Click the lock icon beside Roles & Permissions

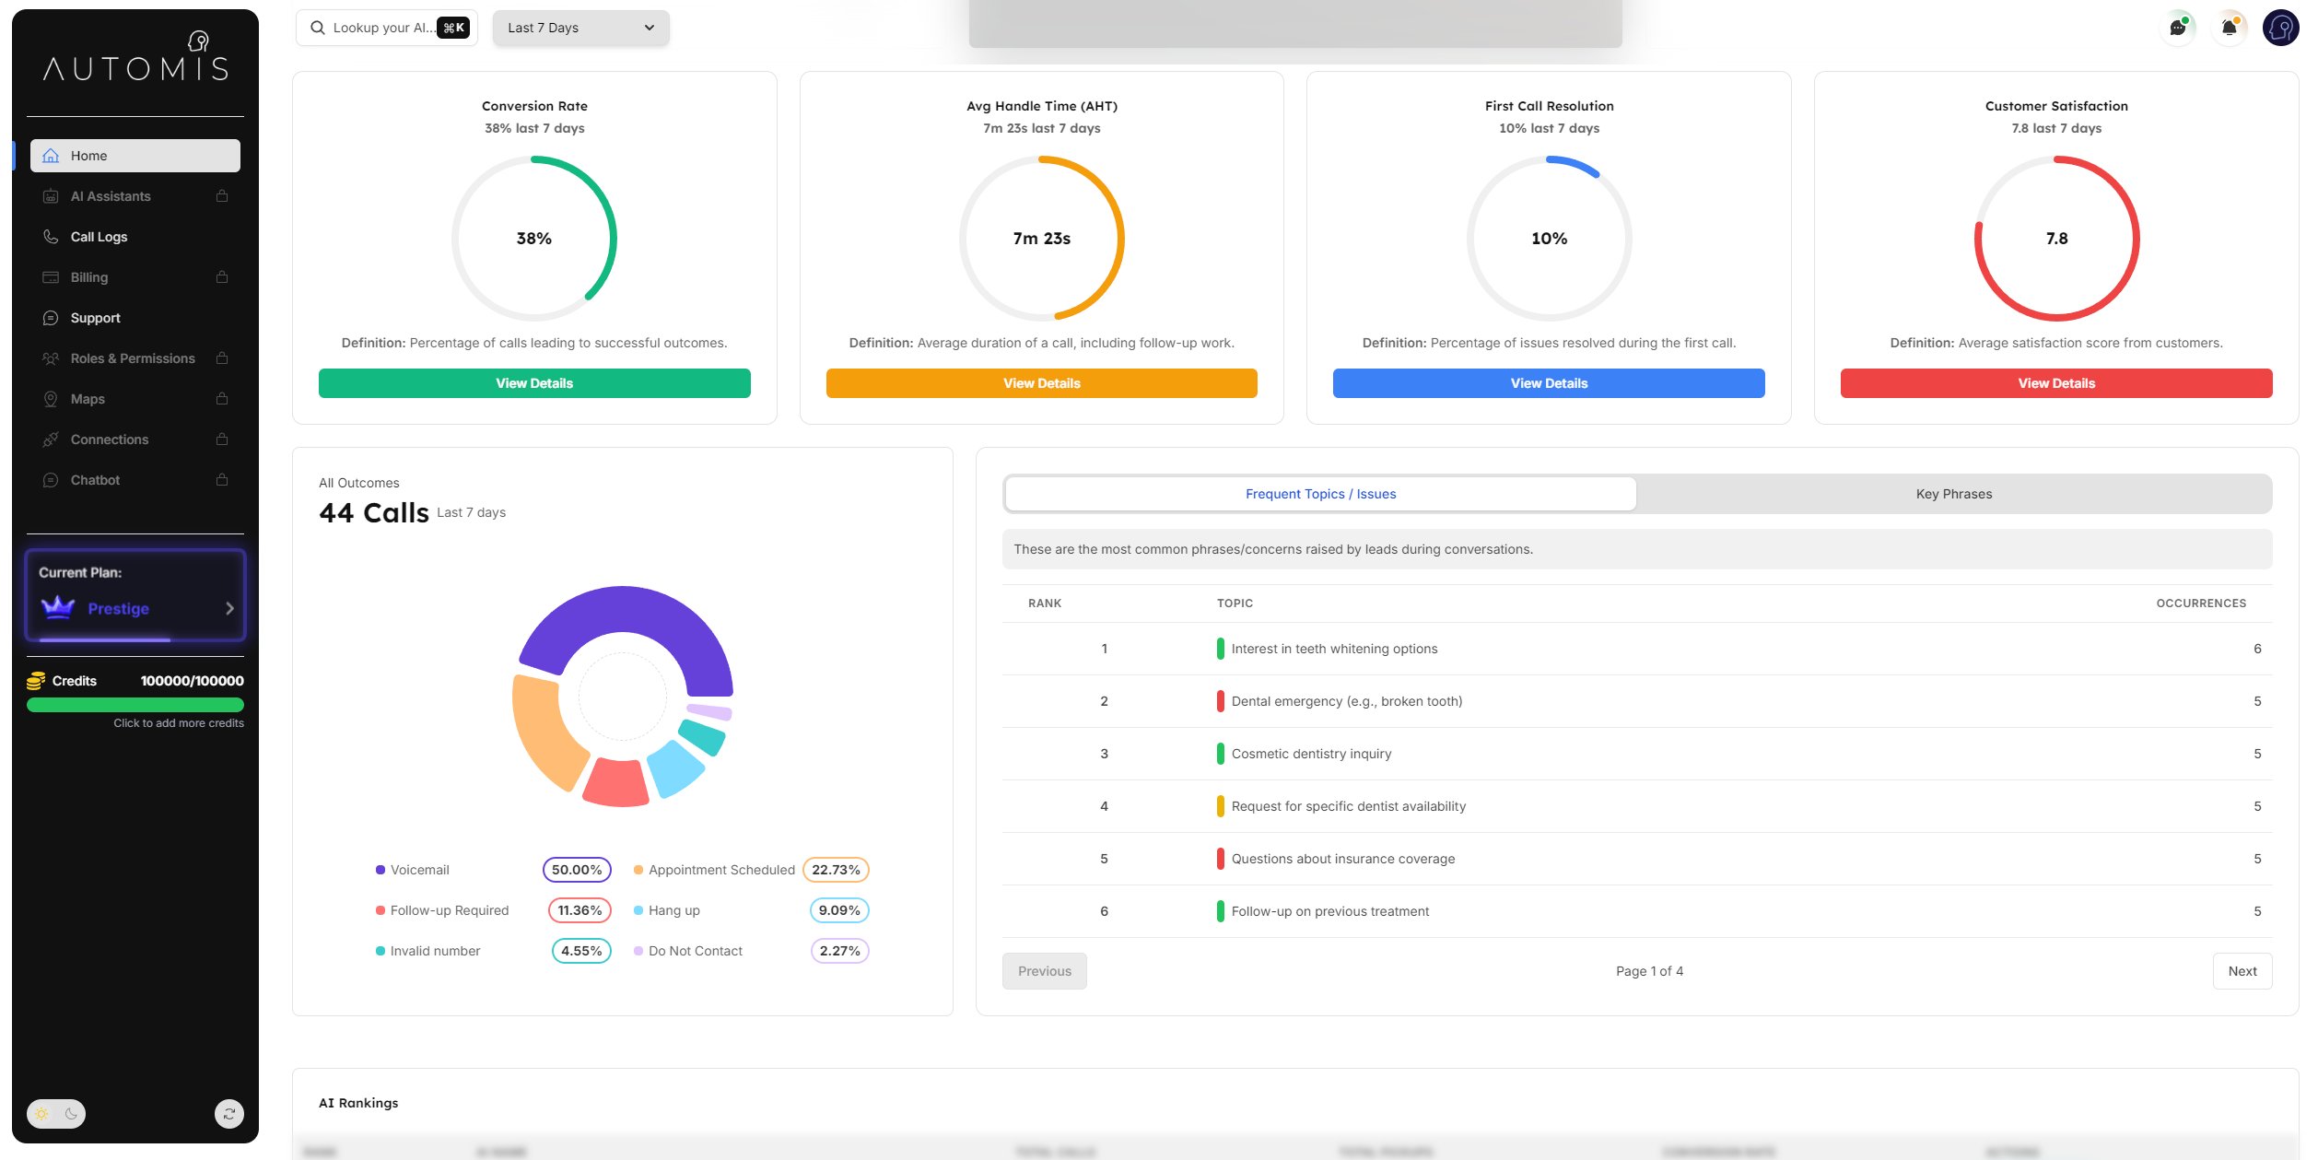[222, 357]
